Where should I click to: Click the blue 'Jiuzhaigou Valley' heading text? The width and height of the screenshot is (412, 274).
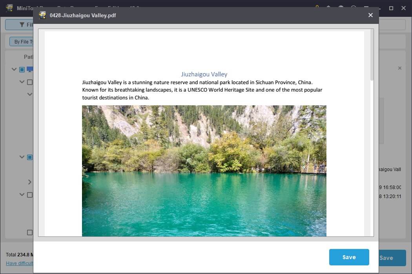pos(204,74)
